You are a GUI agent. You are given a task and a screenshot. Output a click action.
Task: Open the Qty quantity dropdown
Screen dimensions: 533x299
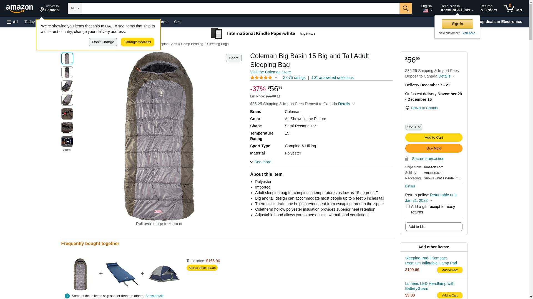coord(414,127)
